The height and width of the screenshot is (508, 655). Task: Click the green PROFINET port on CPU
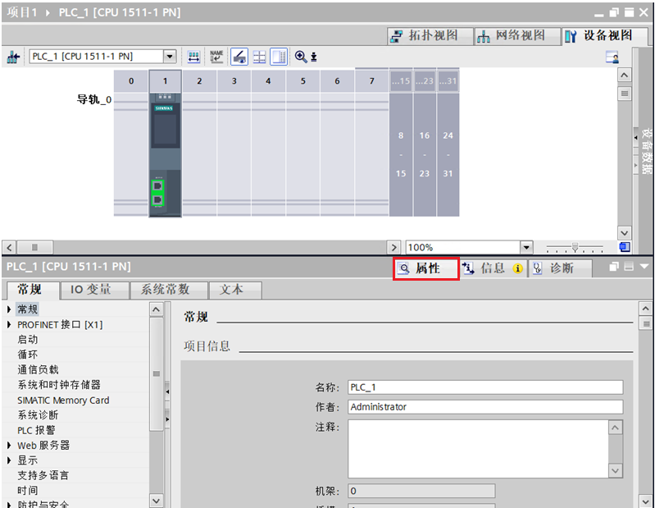[x=158, y=193]
